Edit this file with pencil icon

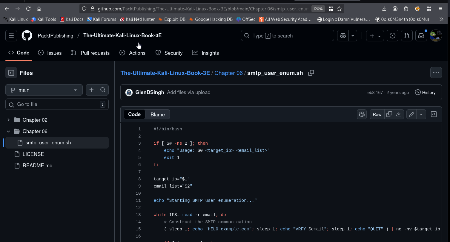click(411, 114)
